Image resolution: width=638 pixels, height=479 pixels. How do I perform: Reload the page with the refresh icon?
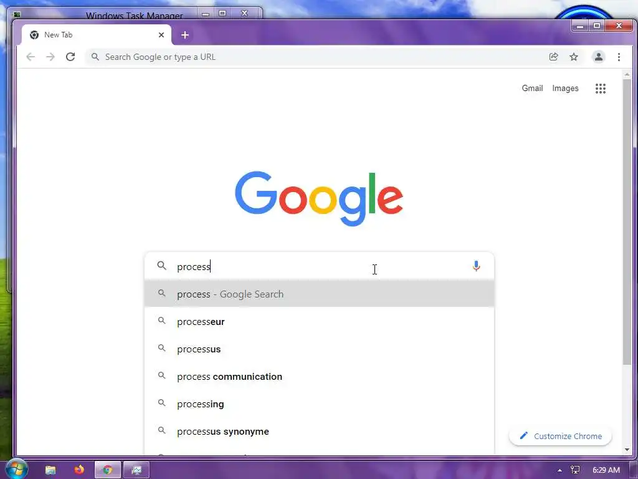click(70, 57)
